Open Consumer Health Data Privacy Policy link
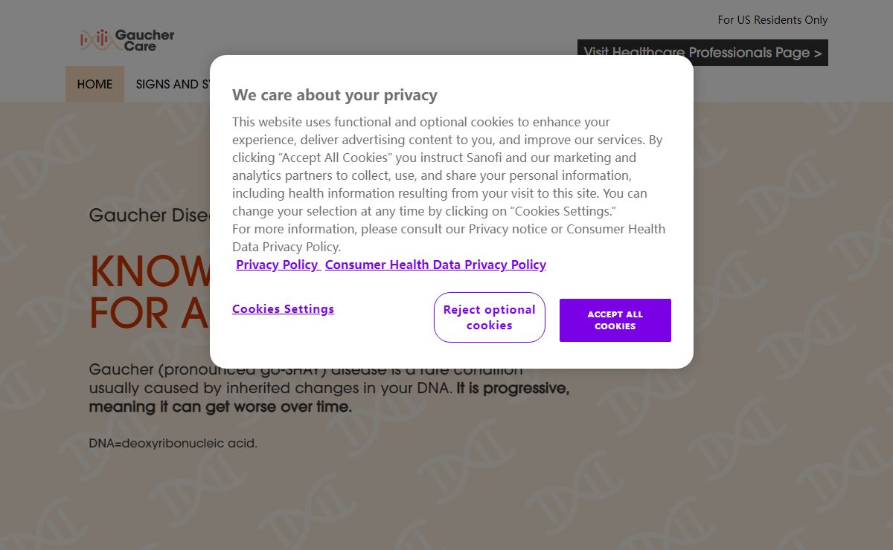893x550 pixels. coord(435,265)
